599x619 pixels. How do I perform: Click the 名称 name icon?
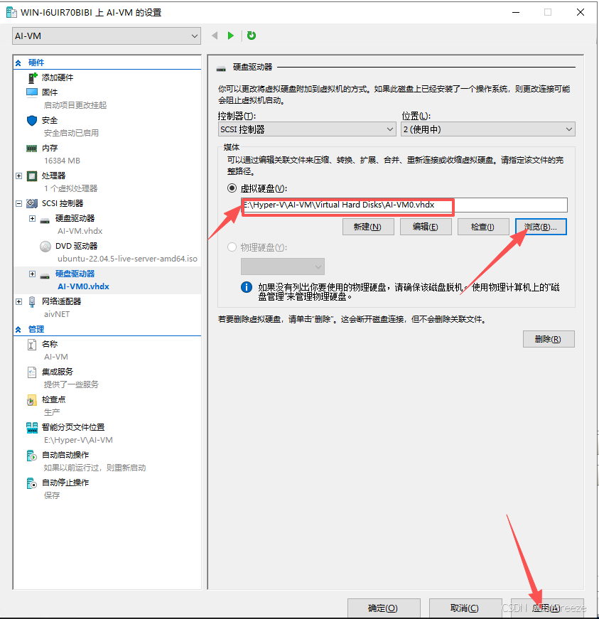click(32, 345)
